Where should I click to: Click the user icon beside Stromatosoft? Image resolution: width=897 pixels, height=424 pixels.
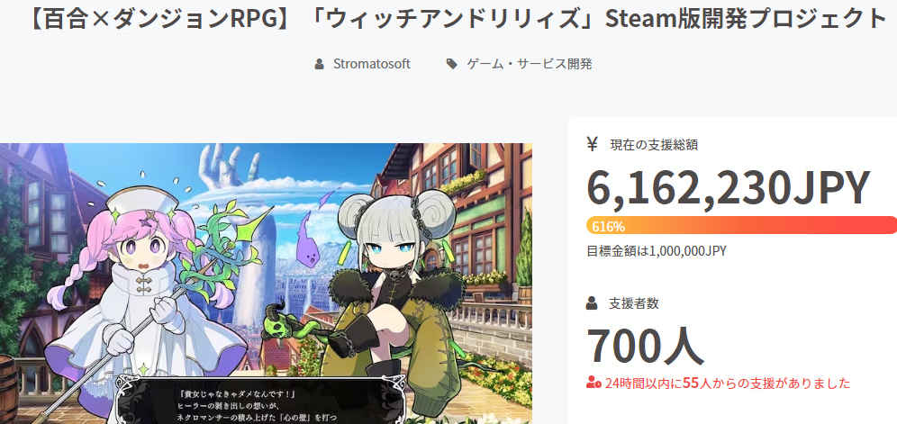click(319, 64)
